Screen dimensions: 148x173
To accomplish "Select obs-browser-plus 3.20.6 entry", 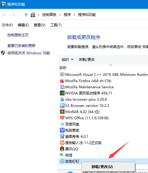I will coord(86,99).
